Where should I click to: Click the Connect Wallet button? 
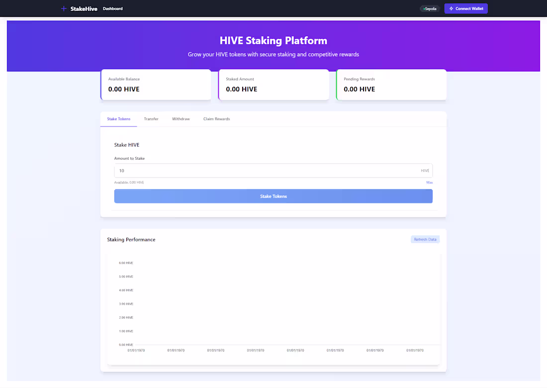coord(466,8)
